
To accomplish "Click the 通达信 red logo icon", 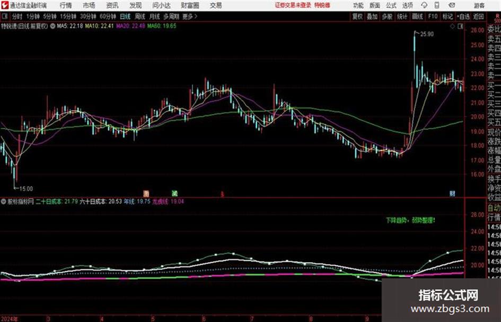I will [5, 5].
